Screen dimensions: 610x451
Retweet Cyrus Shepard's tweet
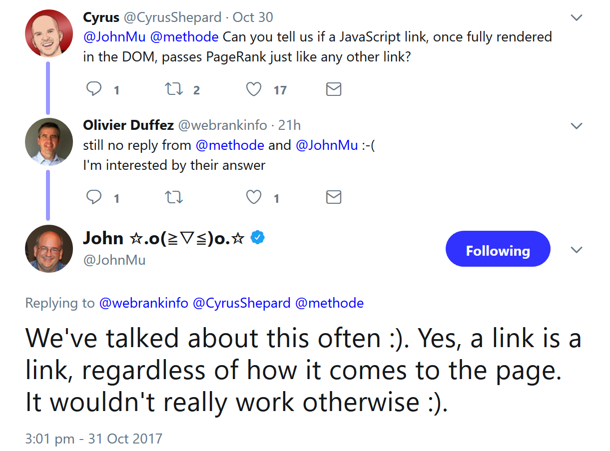tap(173, 89)
